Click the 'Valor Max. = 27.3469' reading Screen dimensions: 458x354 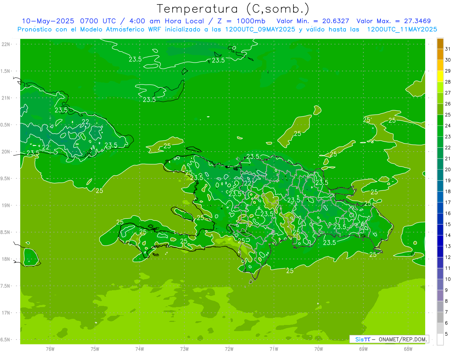(x=393, y=21)
